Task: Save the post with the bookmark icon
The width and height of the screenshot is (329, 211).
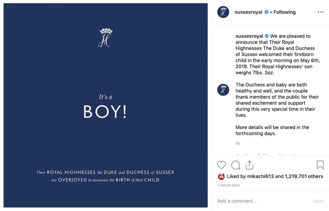Action: 320,165
